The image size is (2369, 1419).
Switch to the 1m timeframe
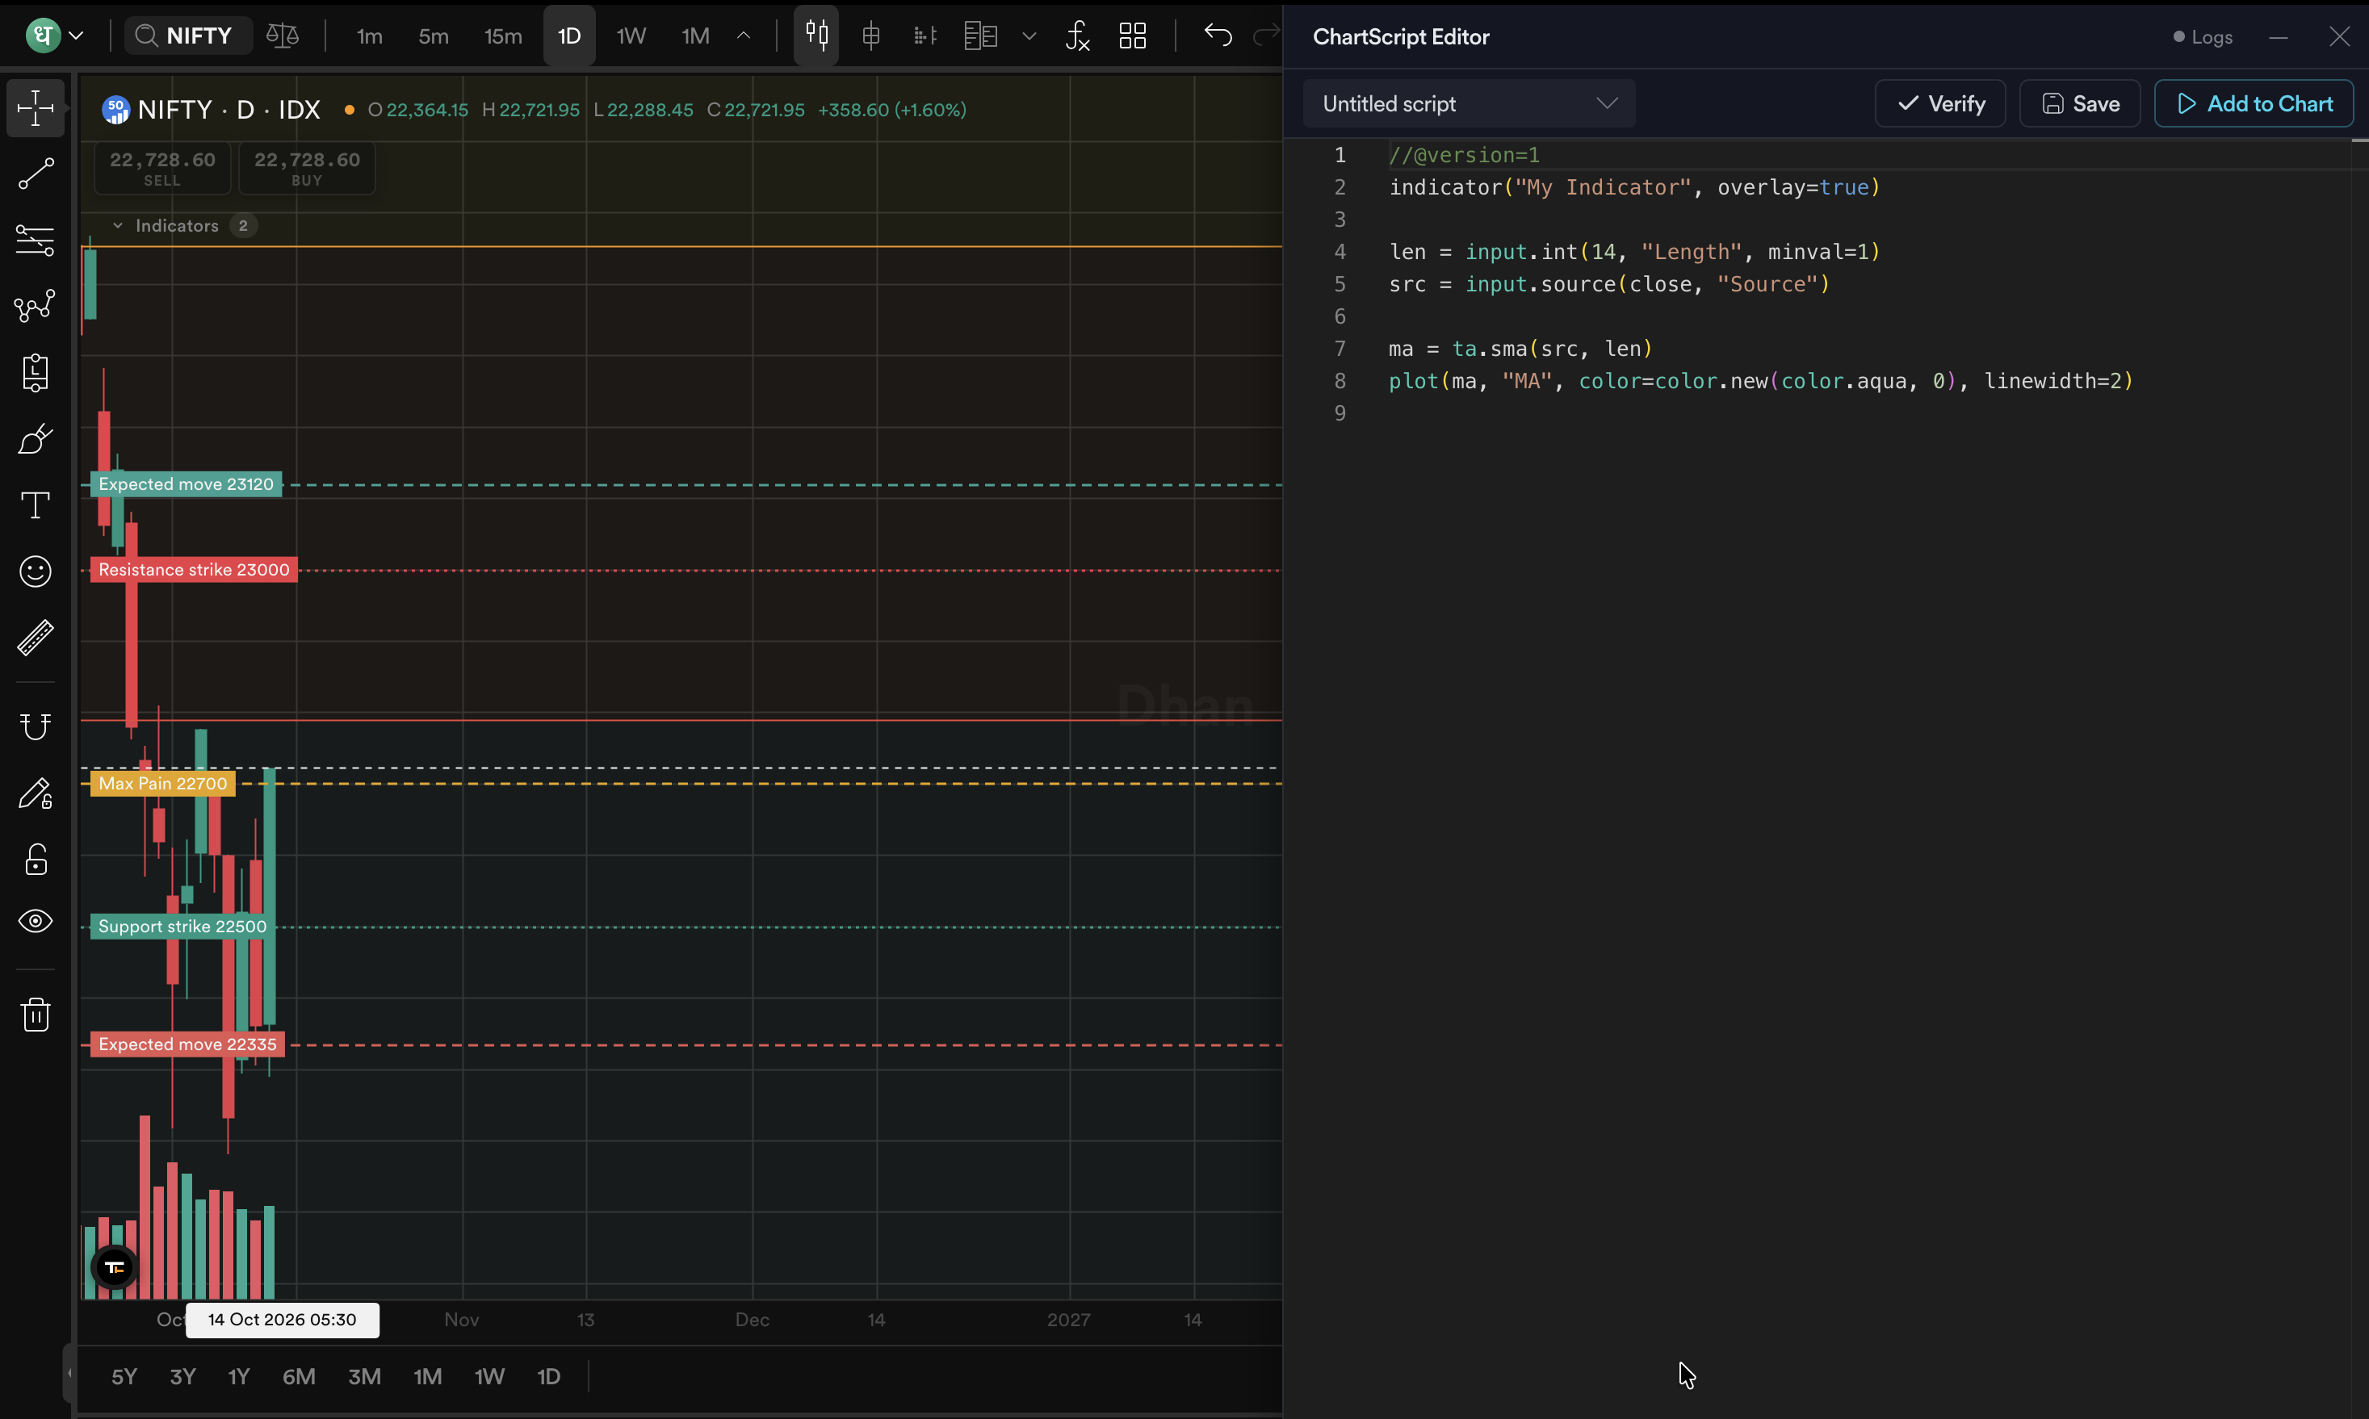pyautogui.click(x=369, y=36)
